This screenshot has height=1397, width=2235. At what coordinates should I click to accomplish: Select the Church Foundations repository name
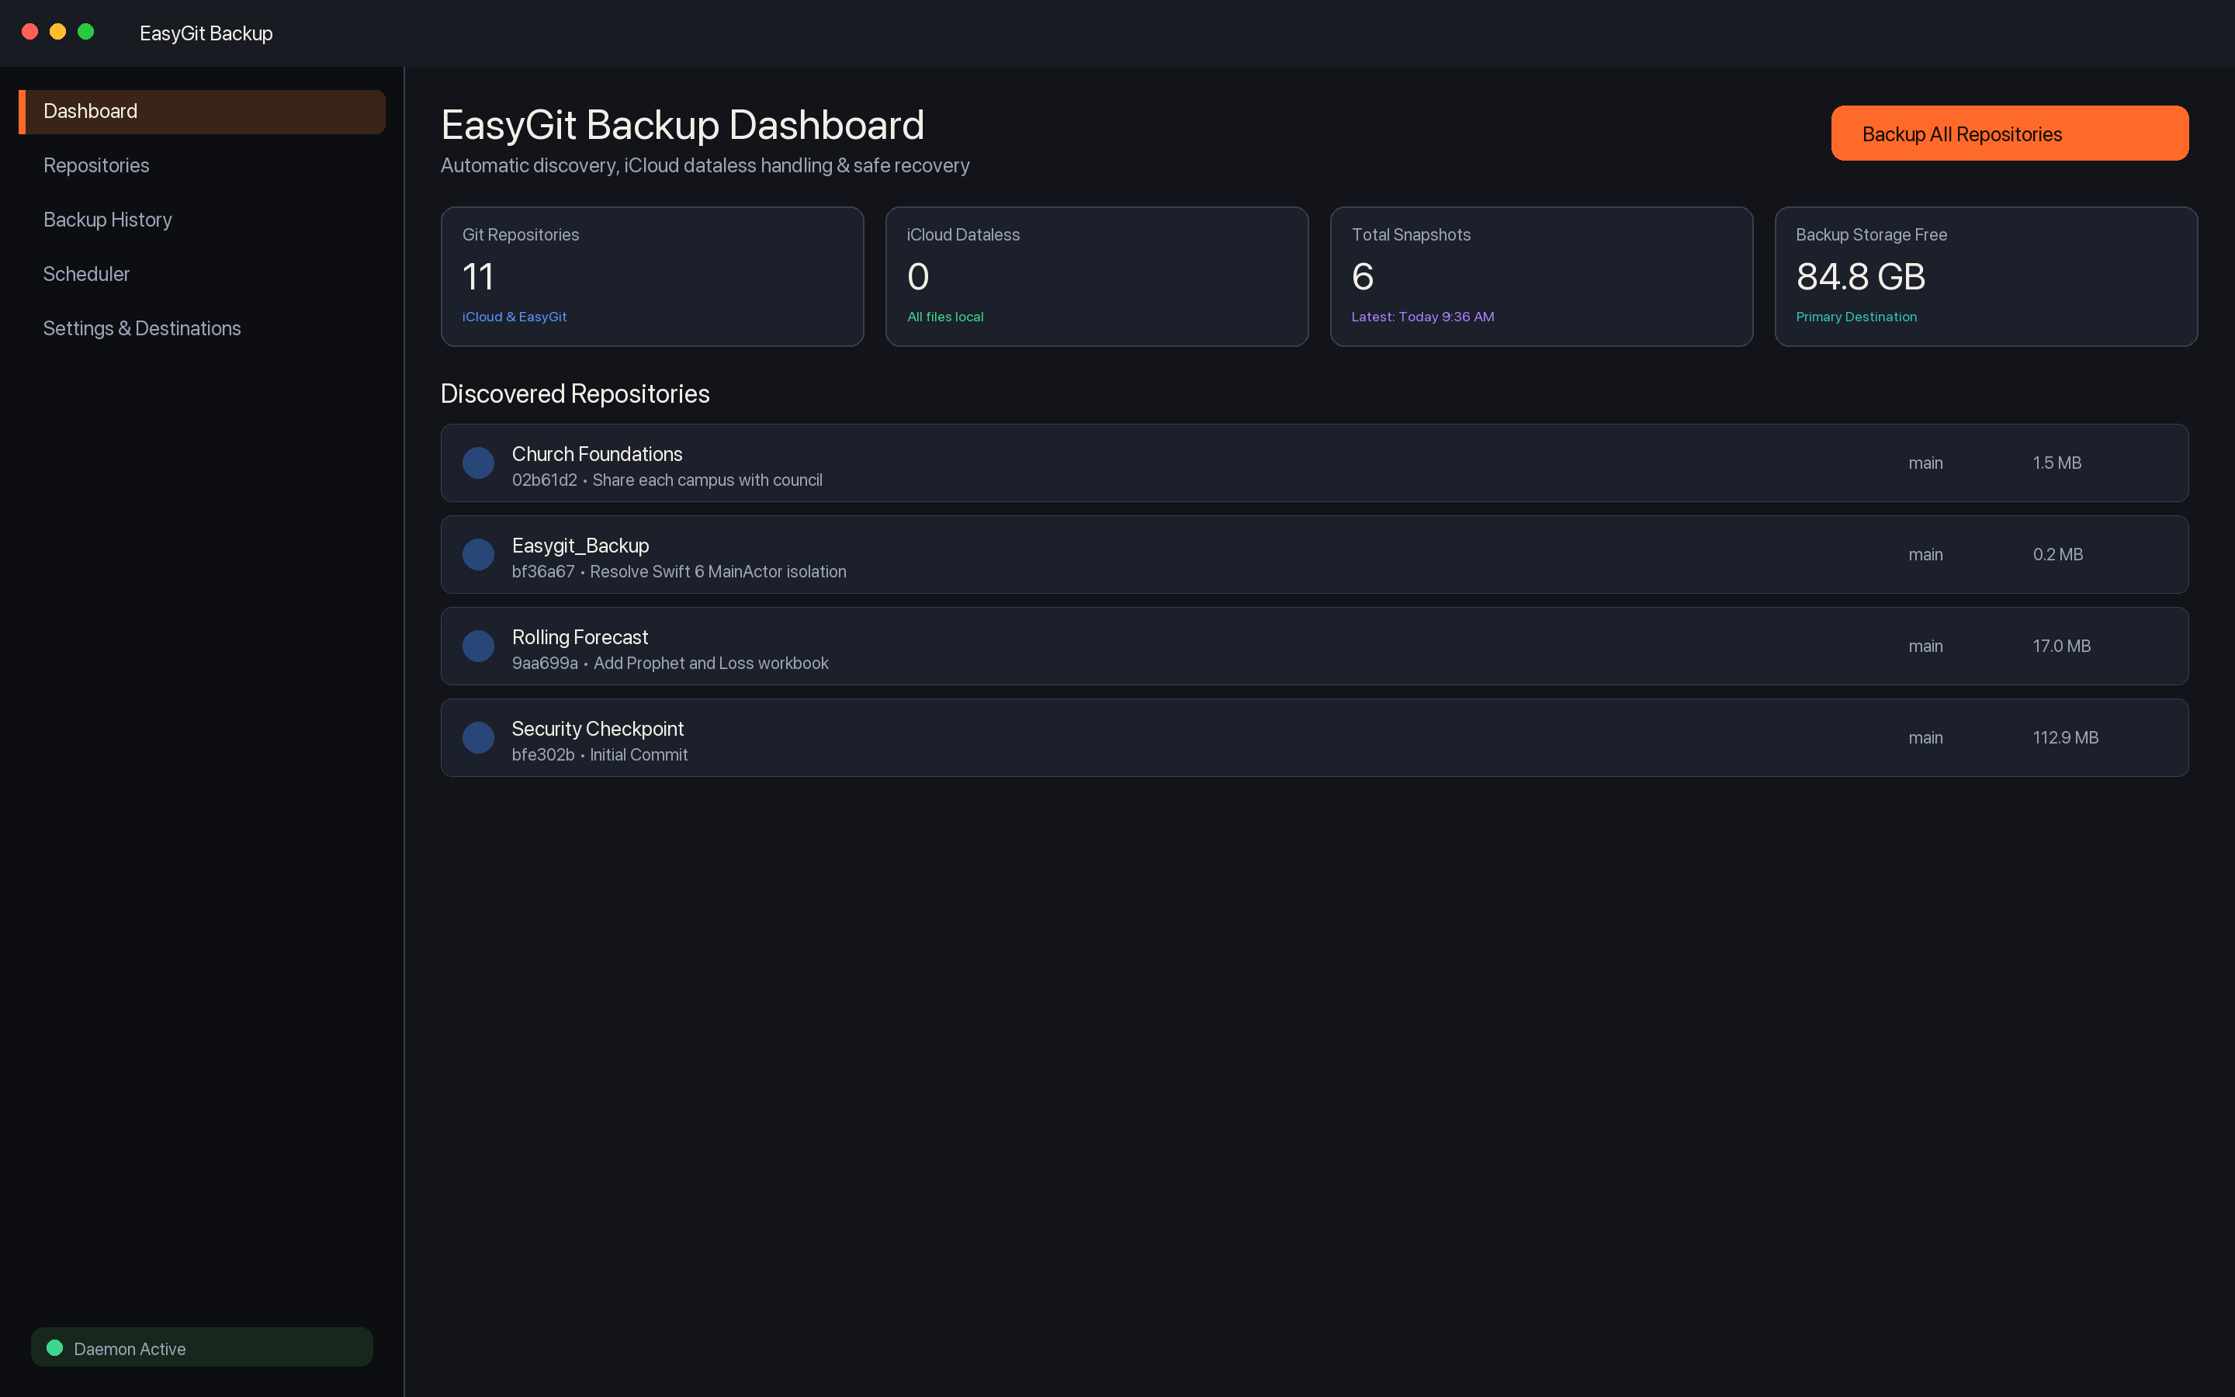point(597,455)
